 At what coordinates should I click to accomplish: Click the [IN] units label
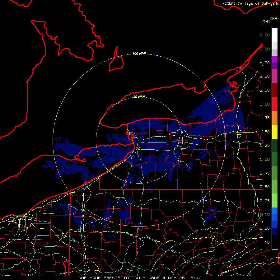click(265, 21)
